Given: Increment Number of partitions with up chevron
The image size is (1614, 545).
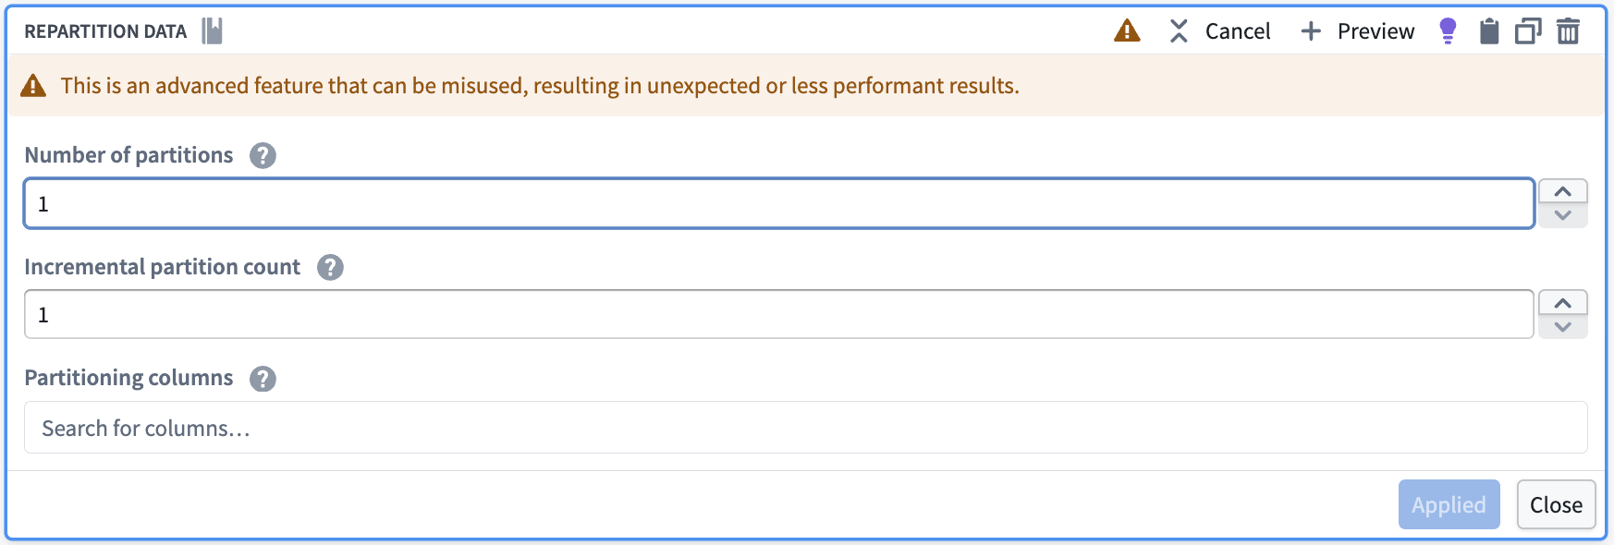Looking at the screenshot, I should click(x=1563, y=190).
